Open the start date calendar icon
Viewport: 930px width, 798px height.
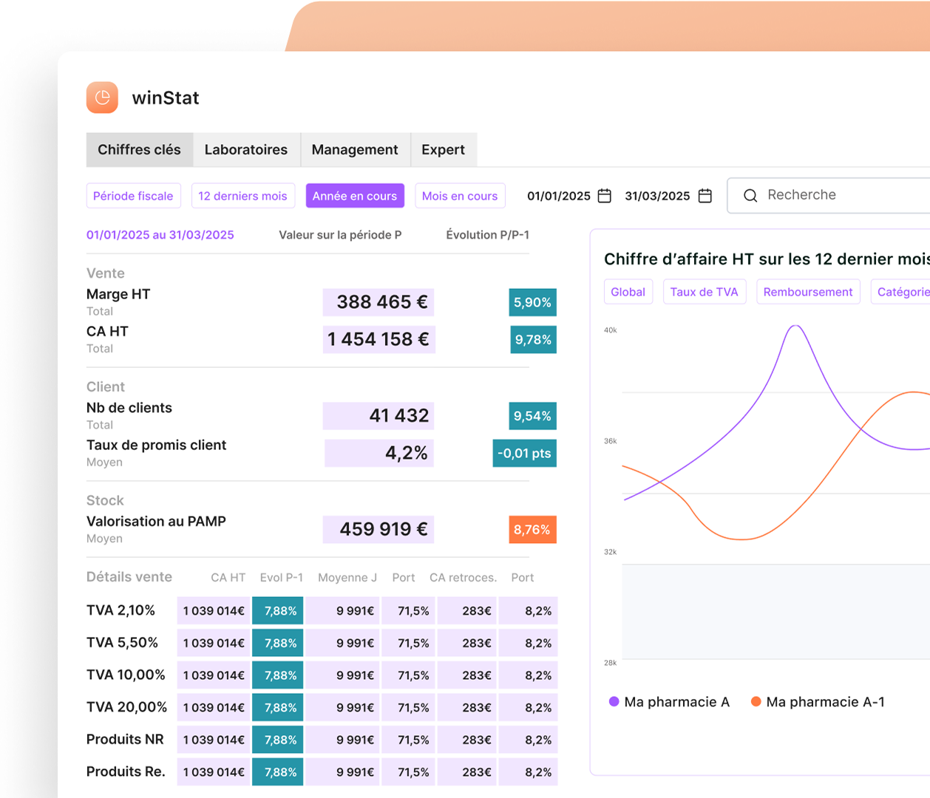pos(604,196)
